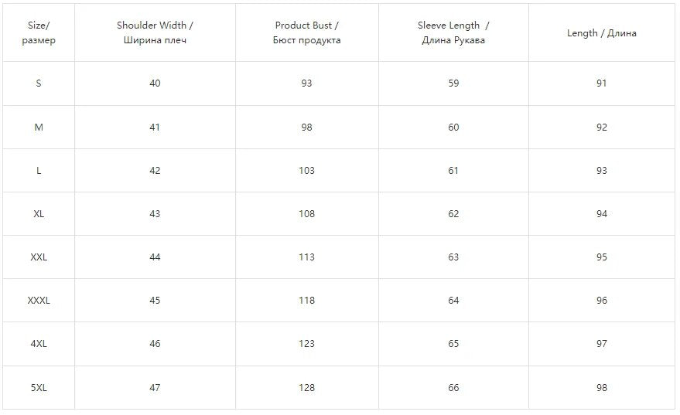Select the XXXL size row label
Screen dimensions: 680x415
[39, 301]
